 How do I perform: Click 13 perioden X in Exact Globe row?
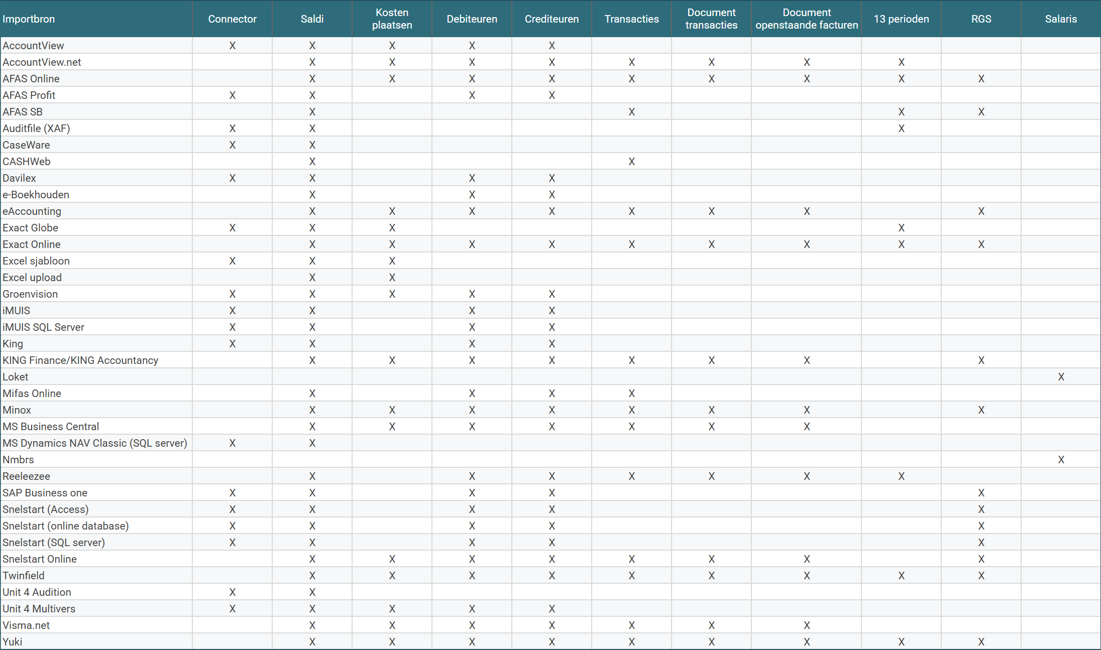[901, 228]
